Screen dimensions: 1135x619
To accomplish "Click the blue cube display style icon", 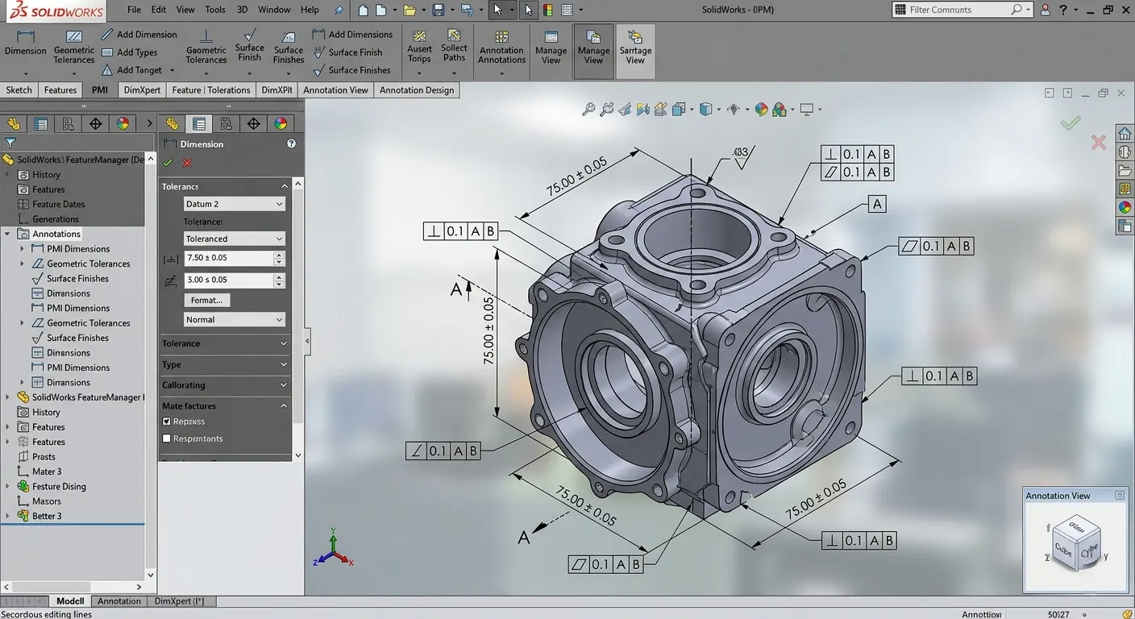I will [x=706, y=110].
